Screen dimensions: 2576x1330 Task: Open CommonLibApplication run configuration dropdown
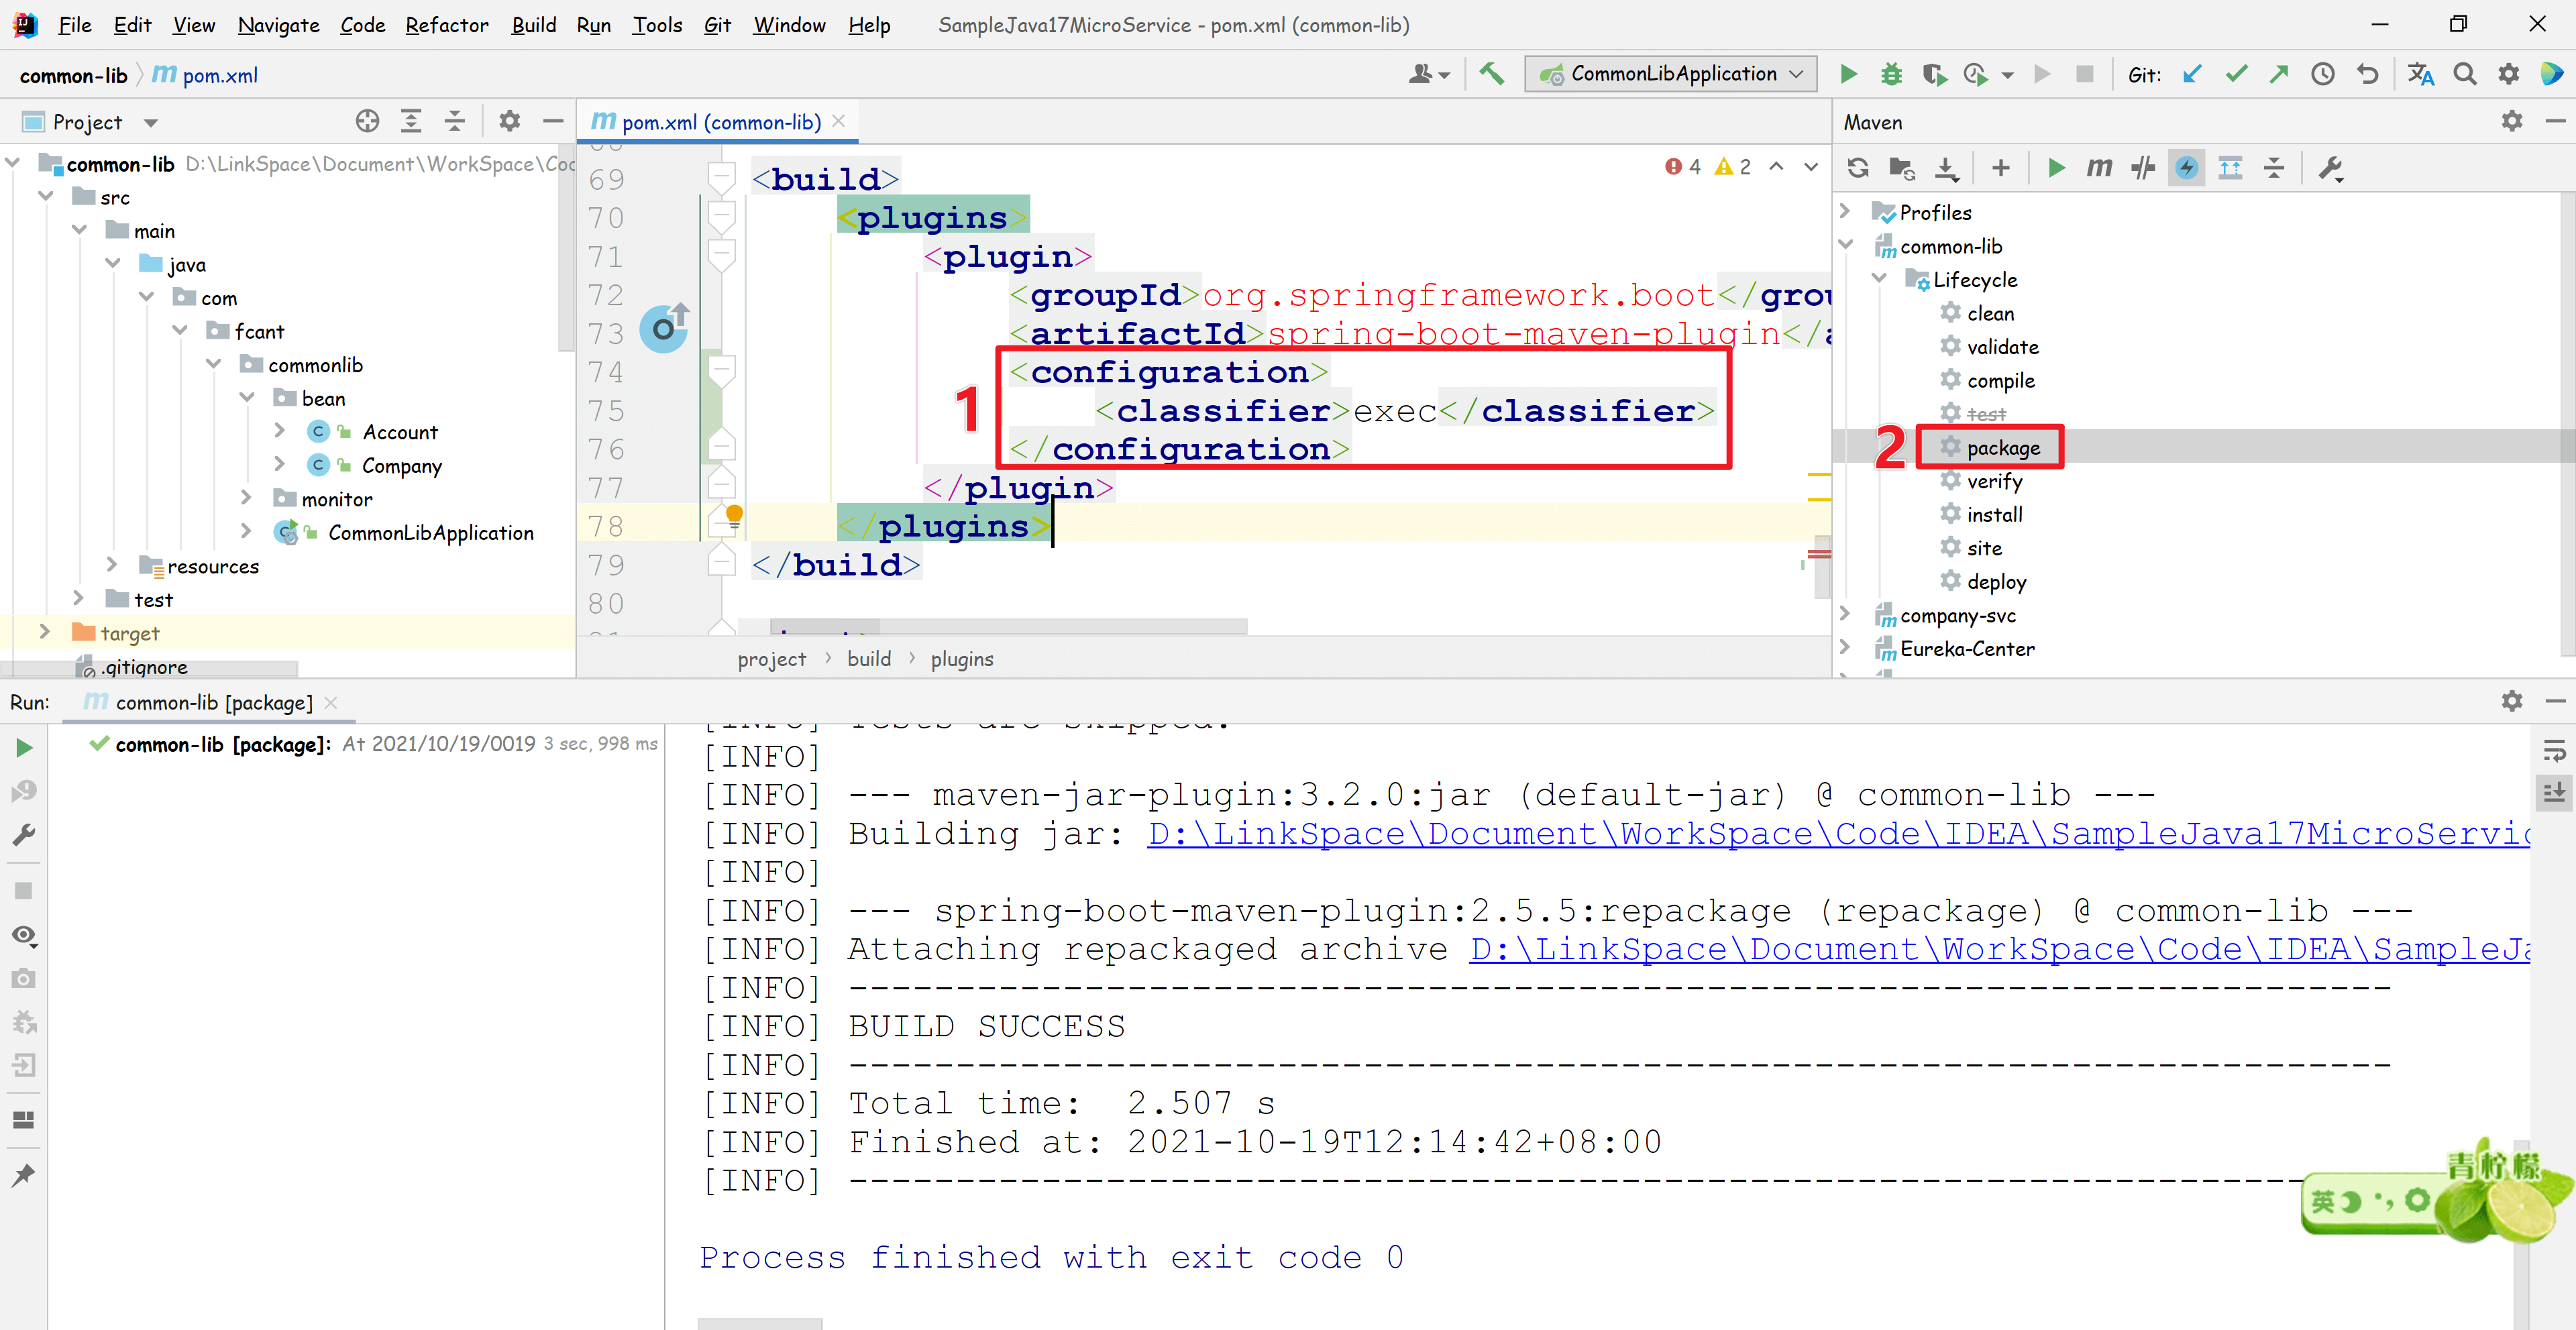coord(1671,74)
